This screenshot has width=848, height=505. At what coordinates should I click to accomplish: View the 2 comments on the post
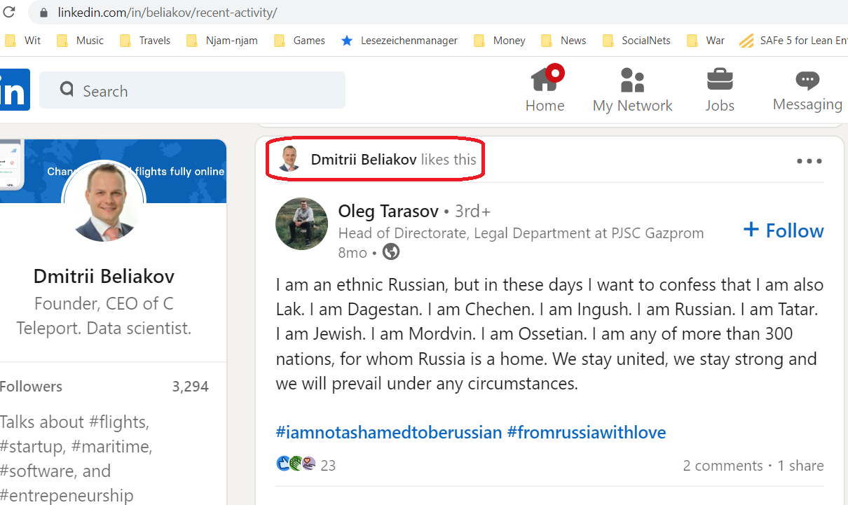tap(723, 466)
